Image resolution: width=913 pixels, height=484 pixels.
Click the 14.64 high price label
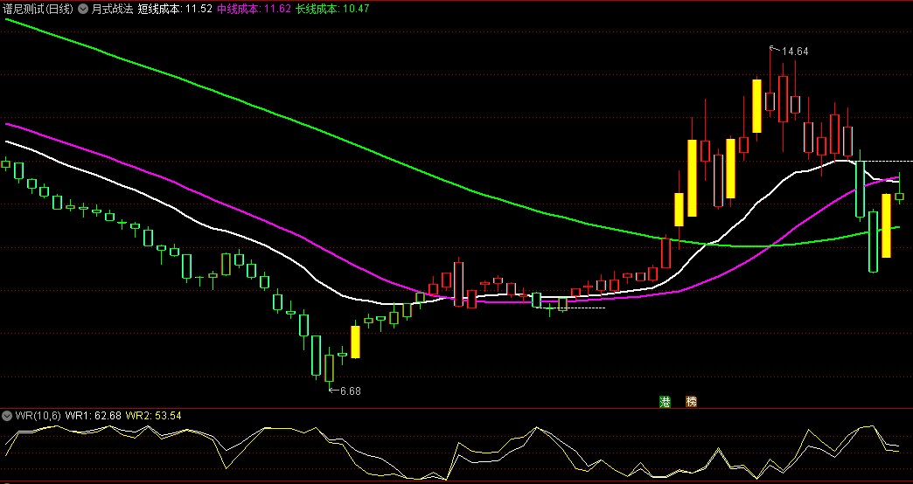(x=795, y=52)
